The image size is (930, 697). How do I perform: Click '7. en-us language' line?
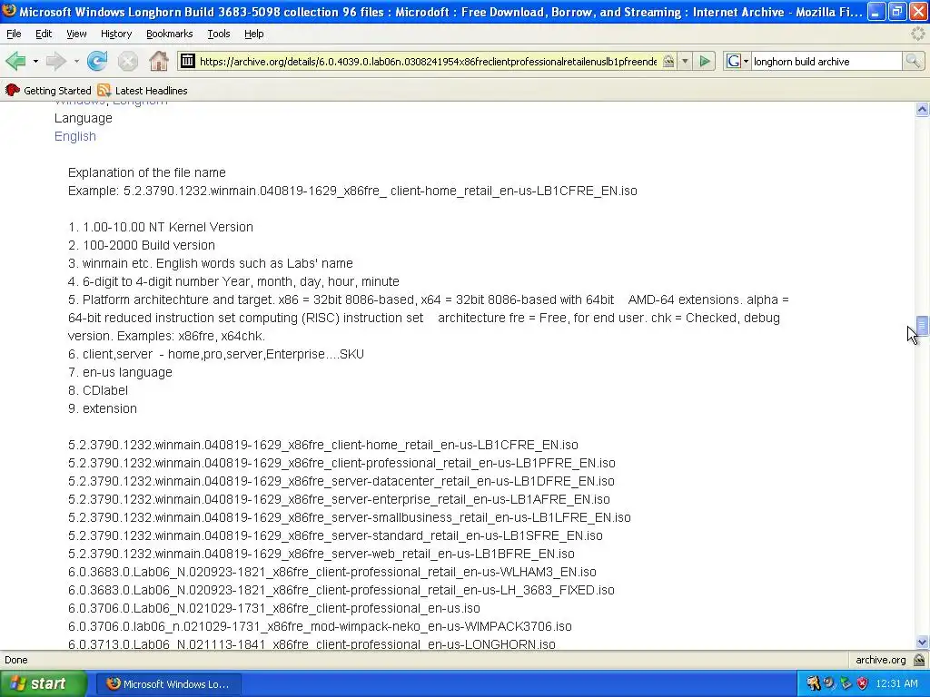click(121, 372)
